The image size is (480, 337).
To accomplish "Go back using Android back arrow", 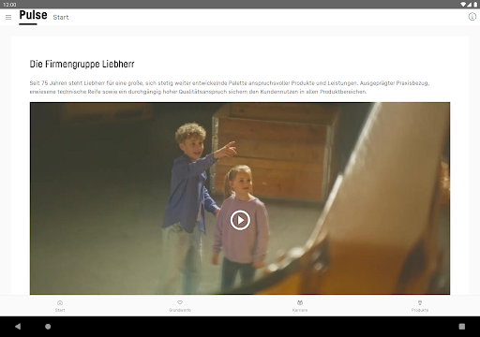I will [18, 327].
